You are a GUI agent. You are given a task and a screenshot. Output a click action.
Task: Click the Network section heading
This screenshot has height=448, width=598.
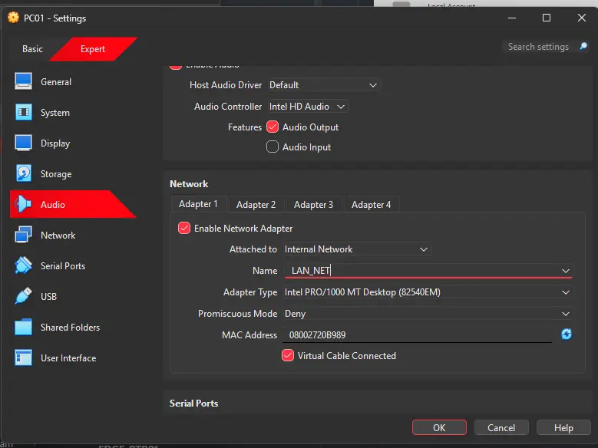(x=189, y=184)
